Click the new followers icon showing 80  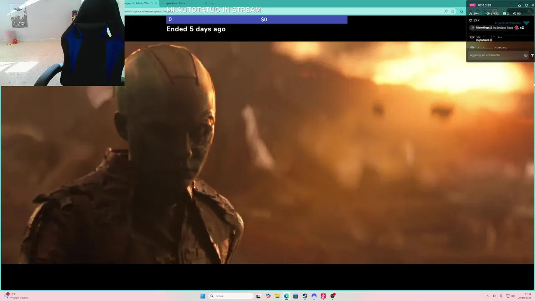515,13
